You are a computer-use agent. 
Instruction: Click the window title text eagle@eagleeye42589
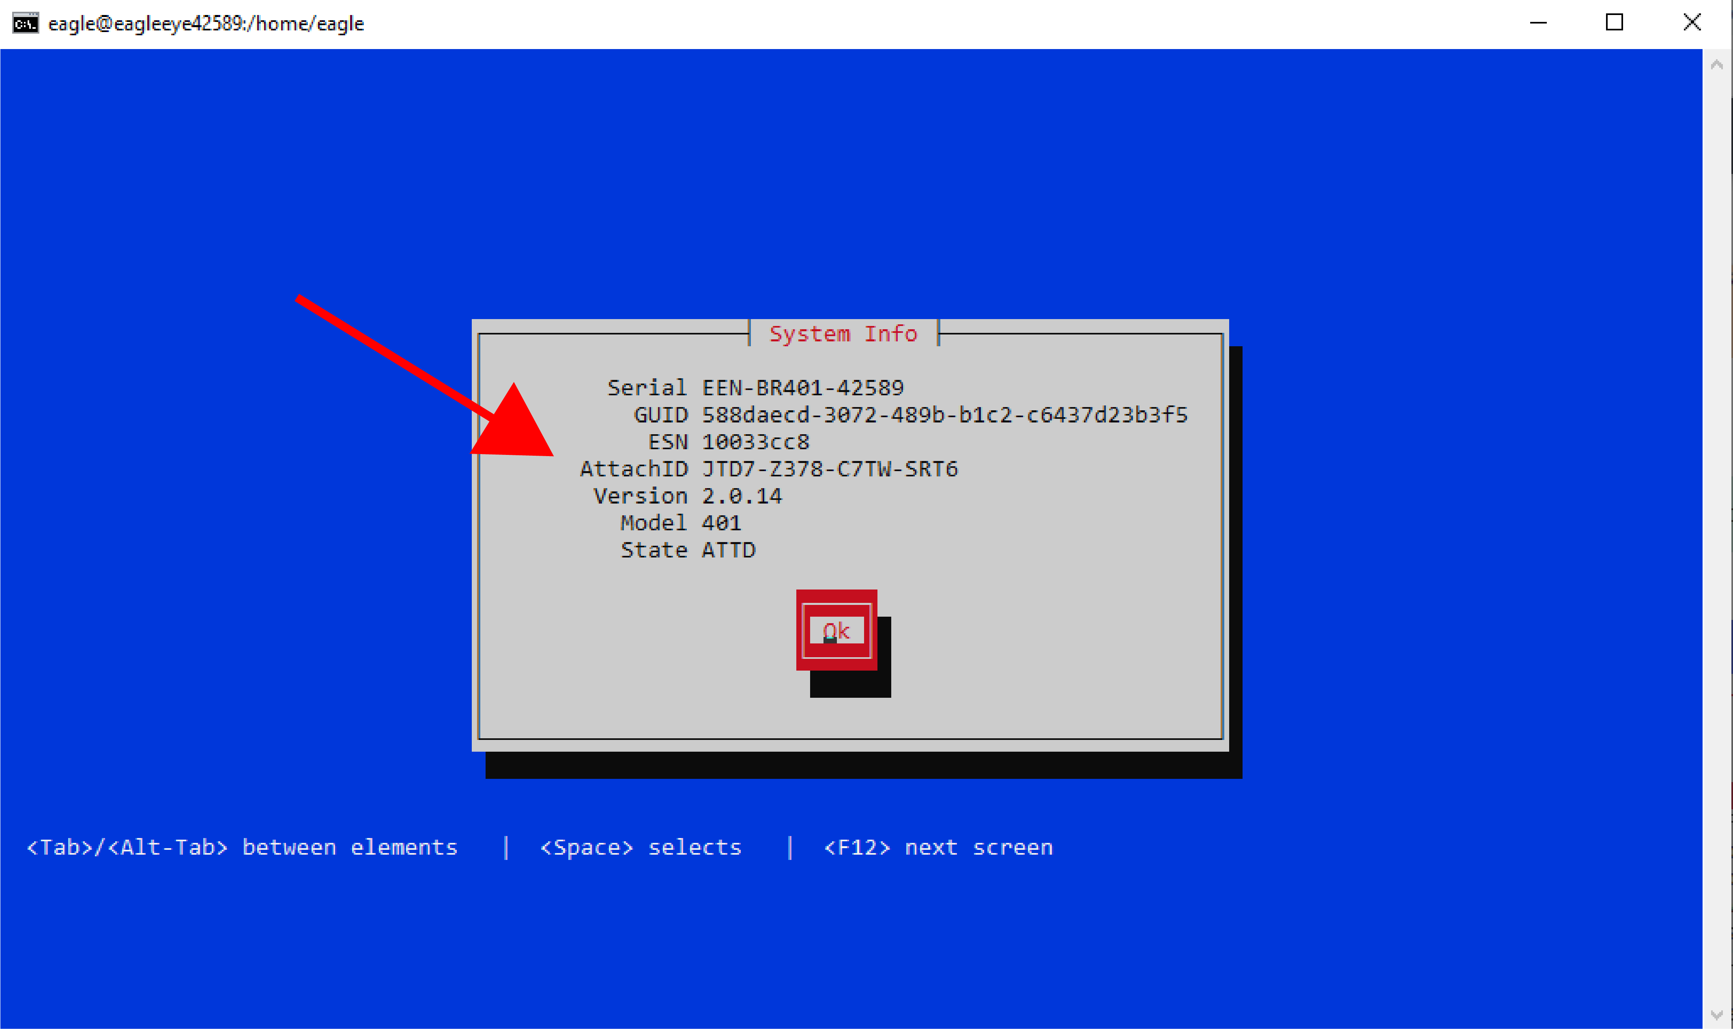click(206, 24)
